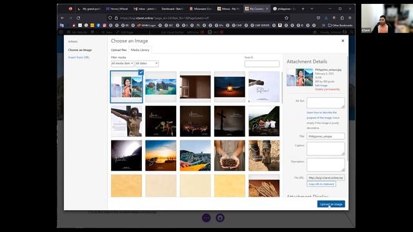Select the couple on green hillside thumbnail
Screen dimensions: 413x232
pos(264,121)
